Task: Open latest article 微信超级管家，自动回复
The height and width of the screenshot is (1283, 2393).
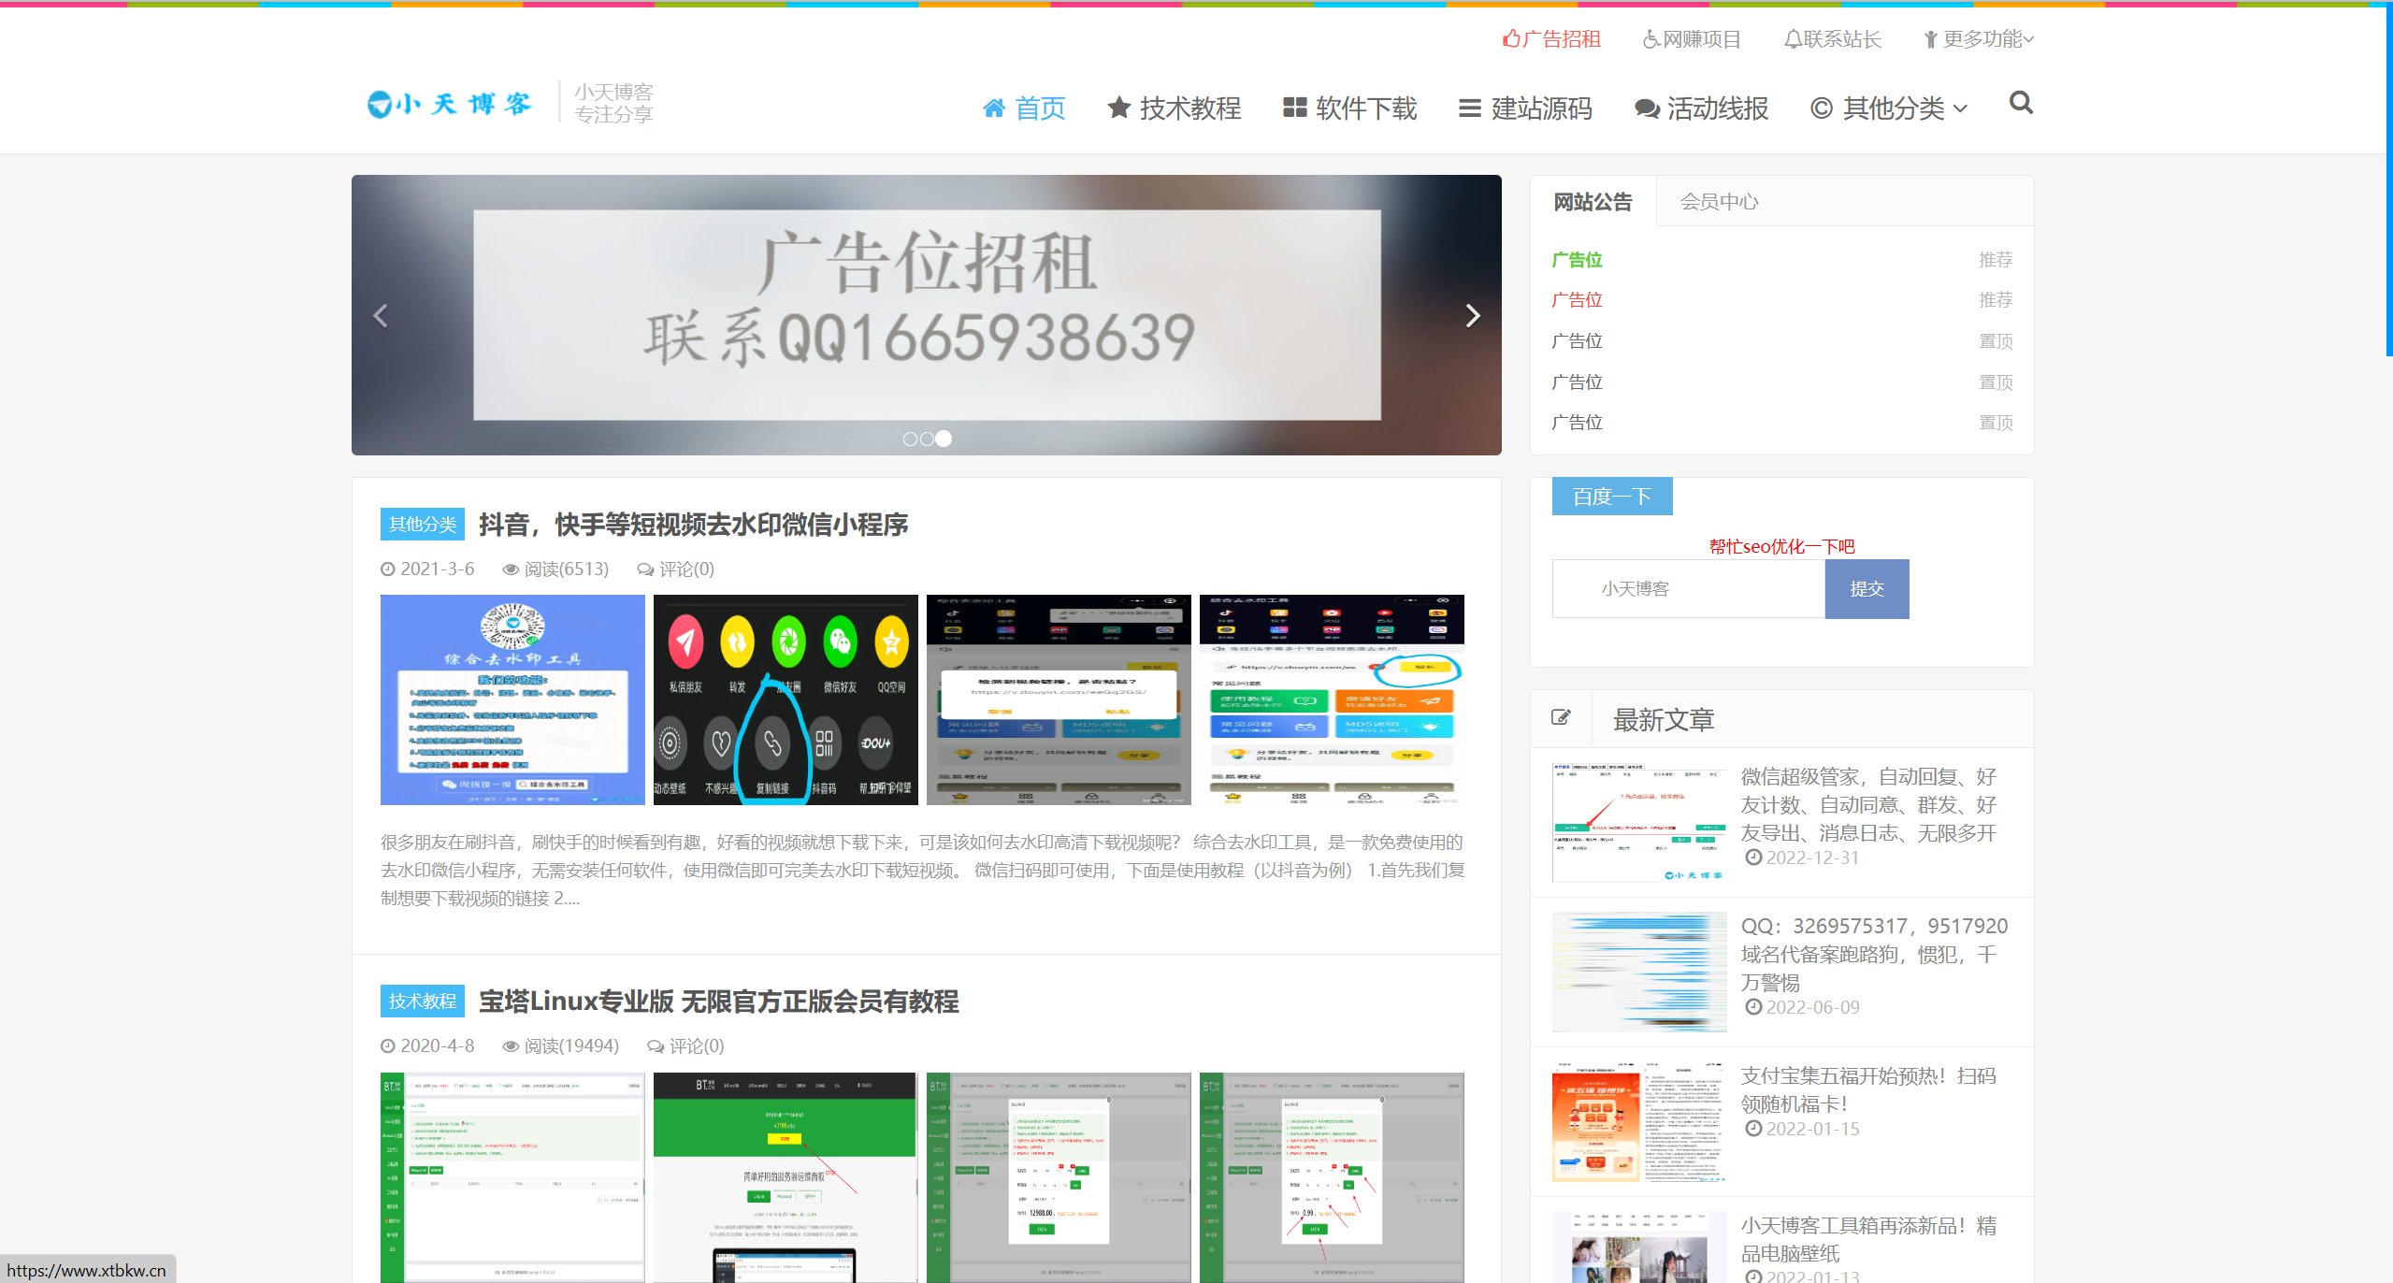Action: pyautogui.click(x=1868, y=804)
